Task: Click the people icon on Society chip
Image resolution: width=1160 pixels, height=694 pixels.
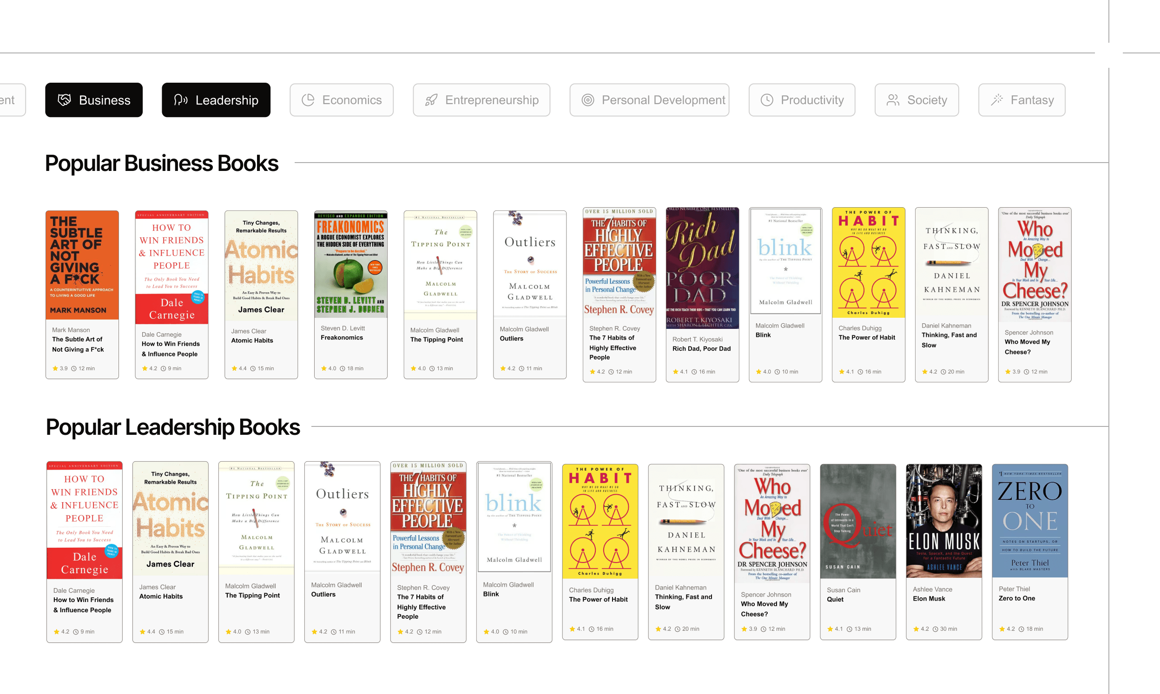Action: [x=893, y=99]
